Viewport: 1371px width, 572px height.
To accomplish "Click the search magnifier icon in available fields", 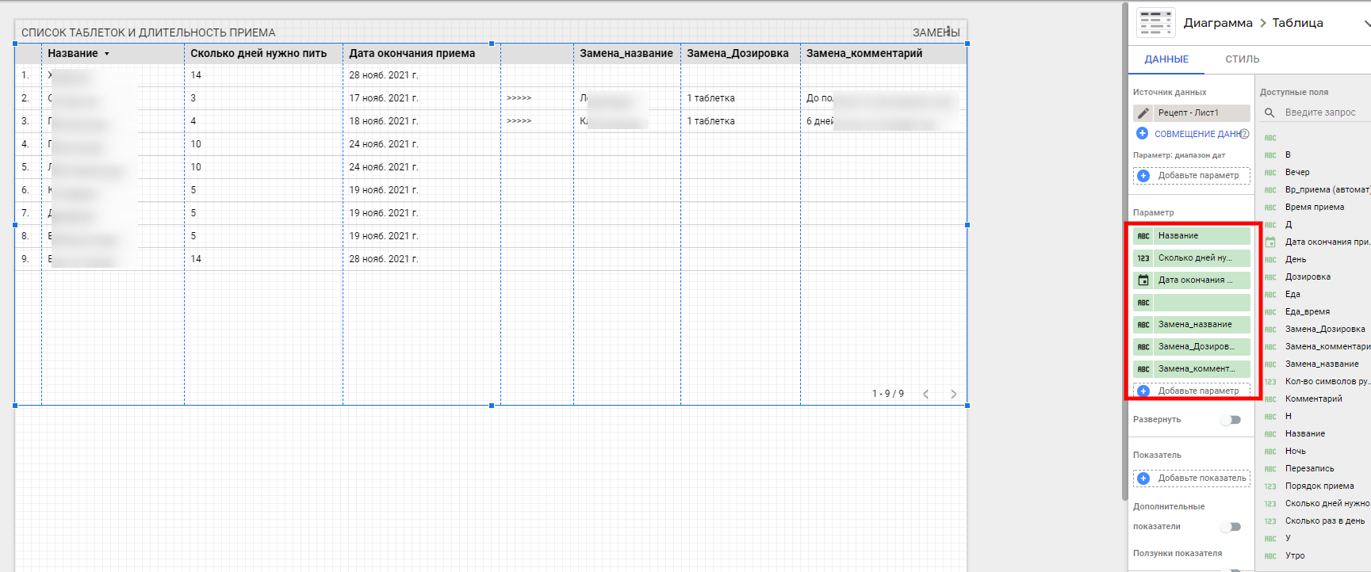I will click(x=1270, y=112).
